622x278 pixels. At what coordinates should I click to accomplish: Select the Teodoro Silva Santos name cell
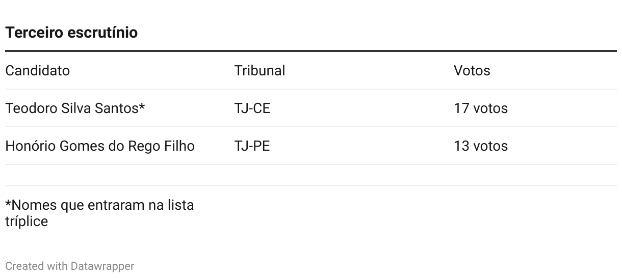[x=75, y=108]
